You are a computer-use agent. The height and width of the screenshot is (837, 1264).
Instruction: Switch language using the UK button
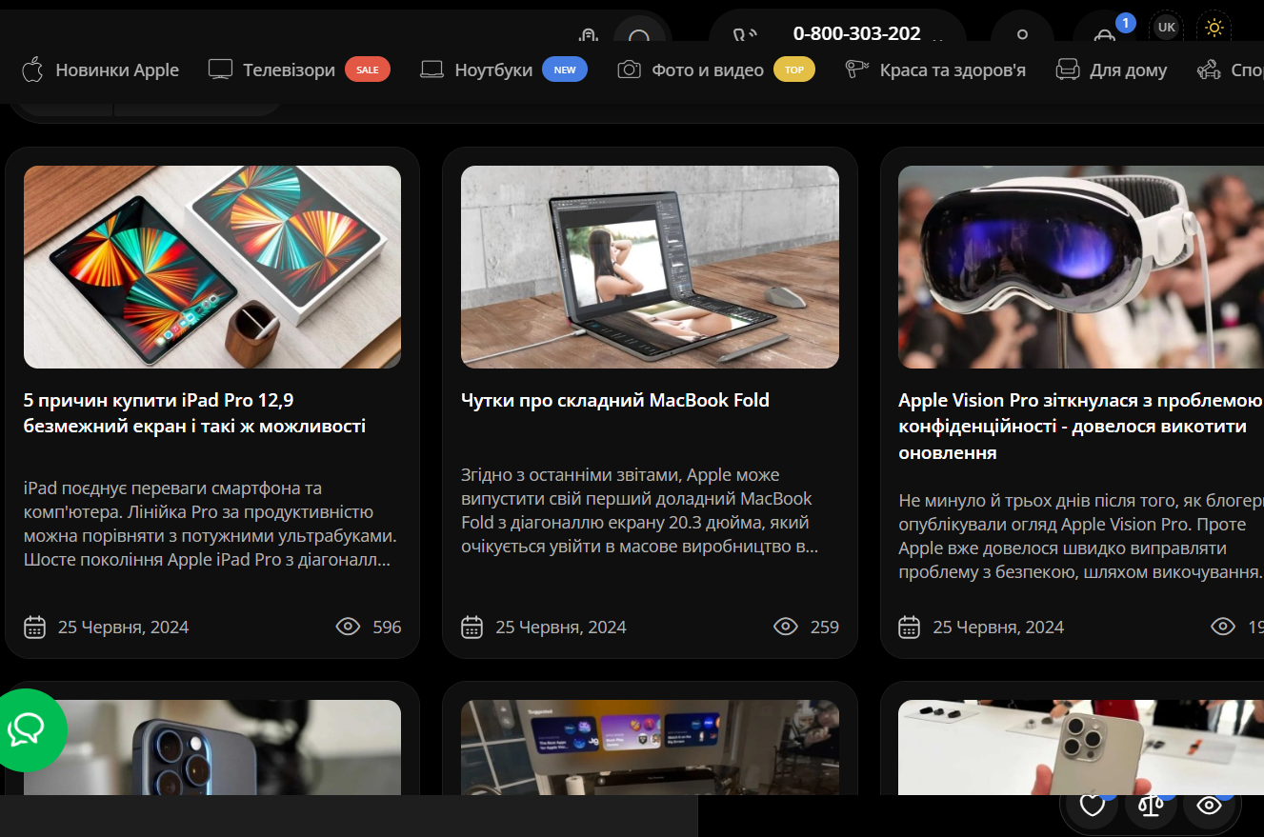(1166, 28)
